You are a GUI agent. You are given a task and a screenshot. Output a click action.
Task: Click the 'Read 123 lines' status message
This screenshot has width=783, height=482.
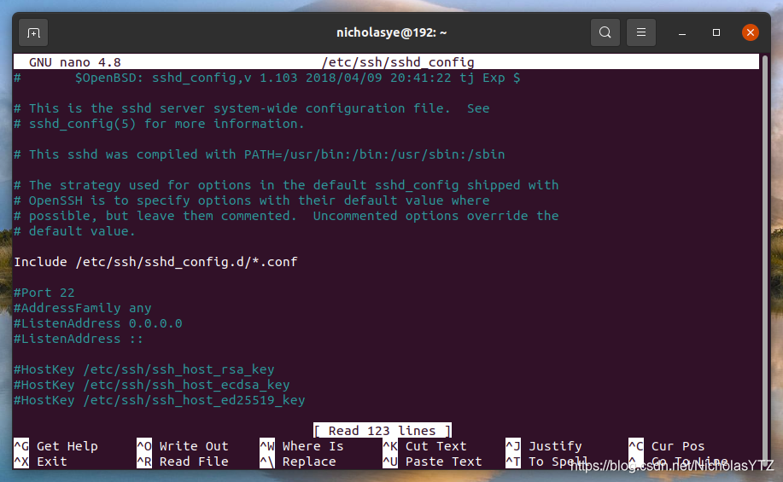pyautogui.click(x=383, y=430)
